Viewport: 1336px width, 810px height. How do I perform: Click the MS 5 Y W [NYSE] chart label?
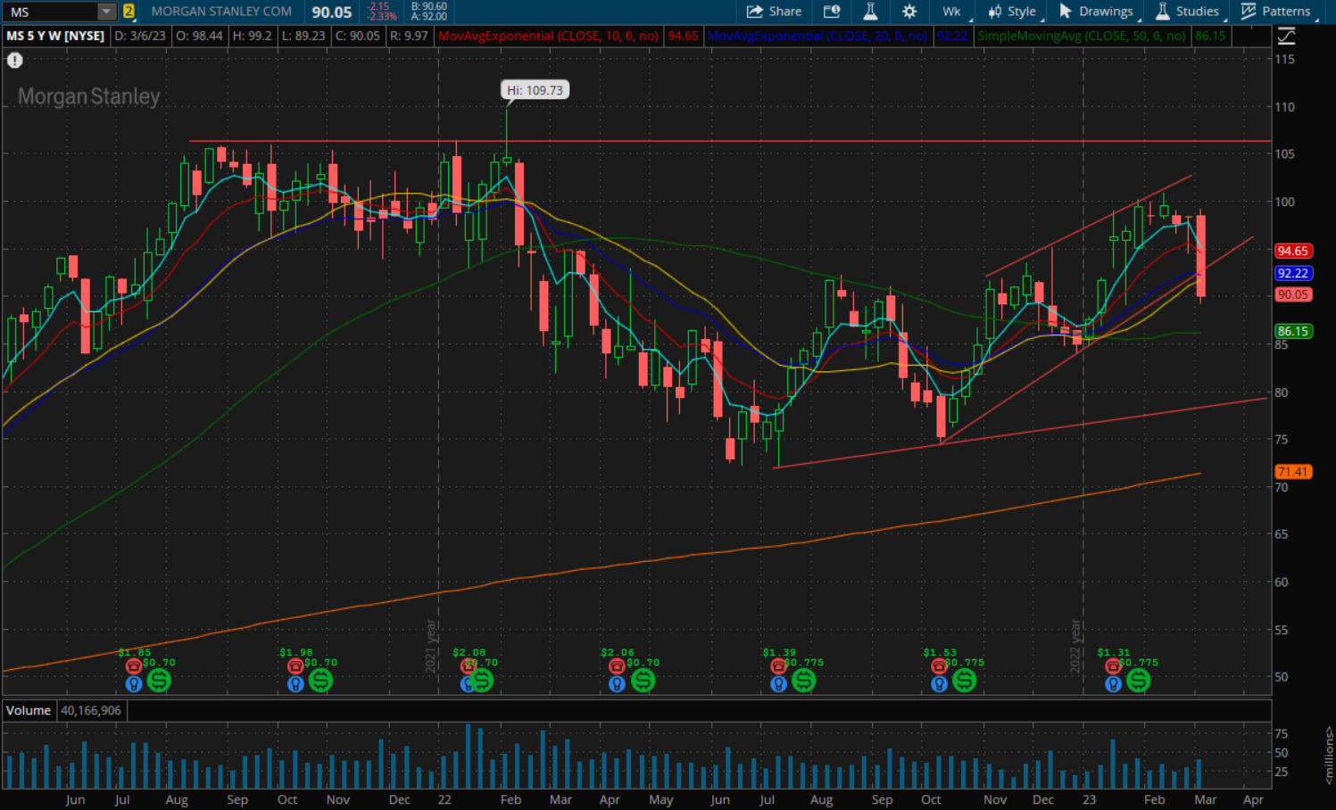pyautogui.click(x=55, y=36)
